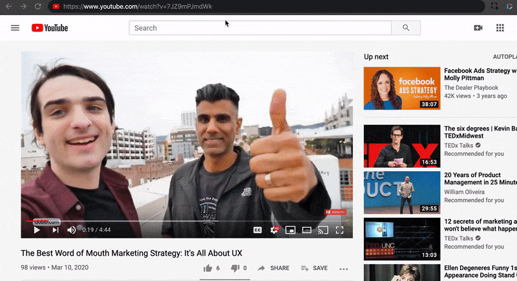The height and width of the screenshot is (281, 517).
Task: Click the browser extension icon at top right
Action: coord(509,6)
